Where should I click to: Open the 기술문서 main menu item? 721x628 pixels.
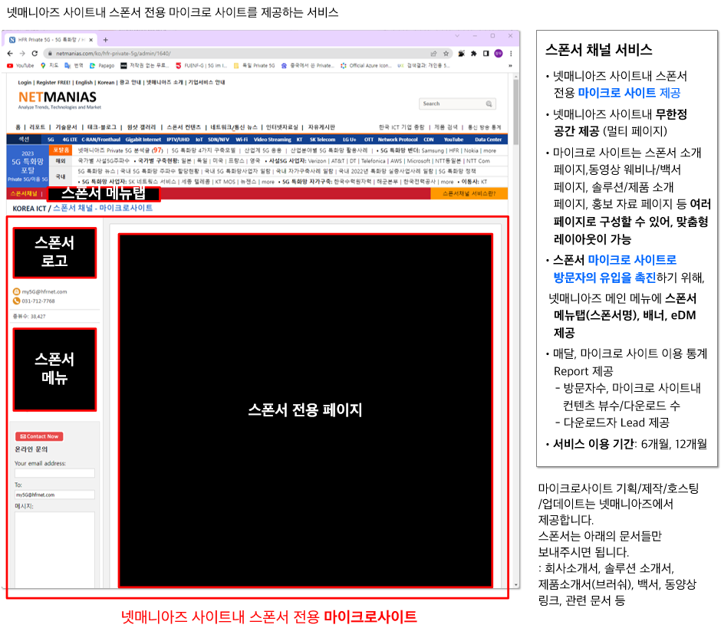pos(66,127)
